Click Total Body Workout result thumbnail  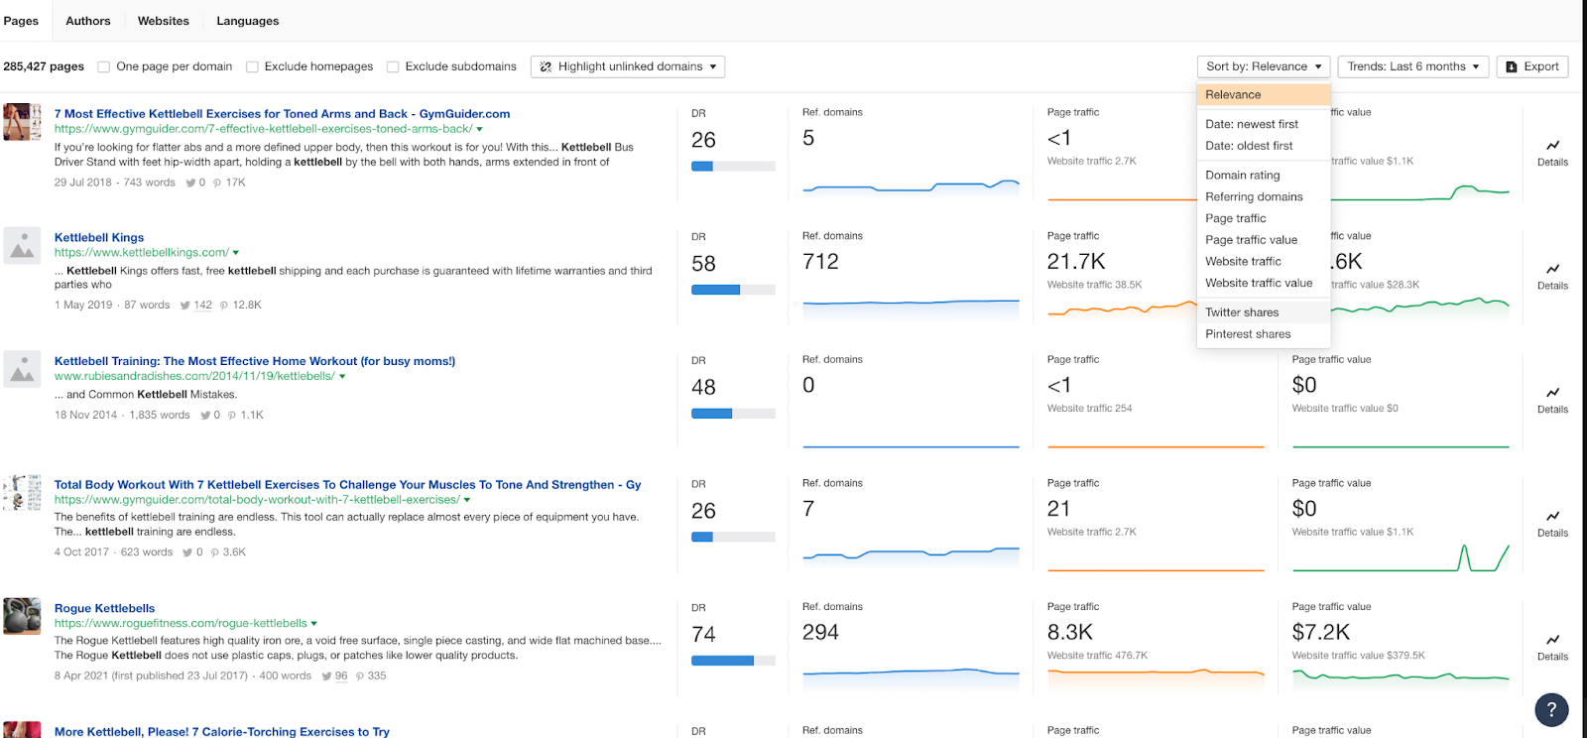pyautogui.click(x=22, y=493)
